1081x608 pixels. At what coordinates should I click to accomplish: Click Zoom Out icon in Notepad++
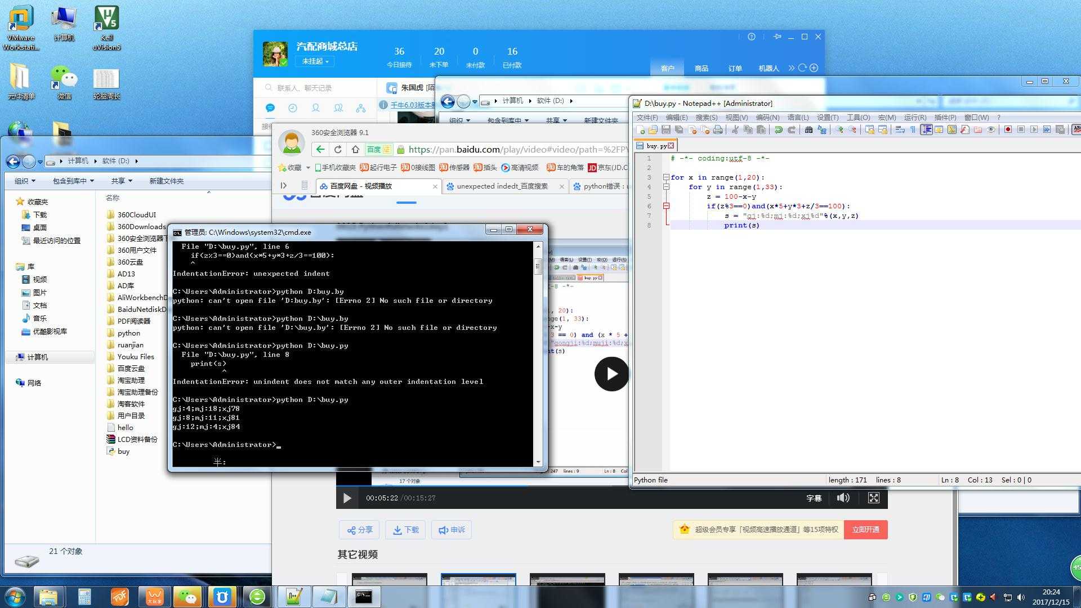(852, 129)
